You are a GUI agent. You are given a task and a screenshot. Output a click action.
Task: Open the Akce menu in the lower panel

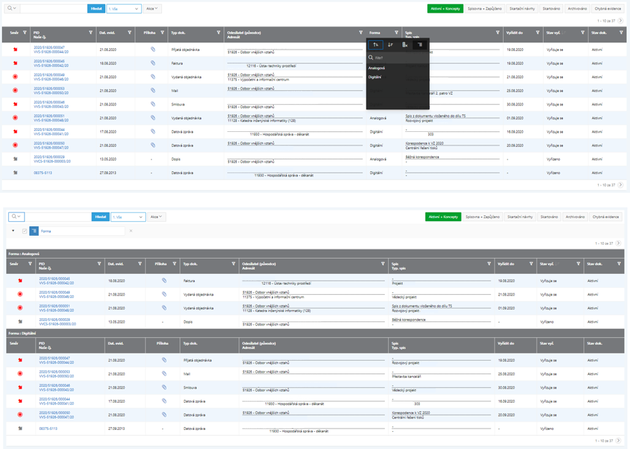[x=156, y=217]
